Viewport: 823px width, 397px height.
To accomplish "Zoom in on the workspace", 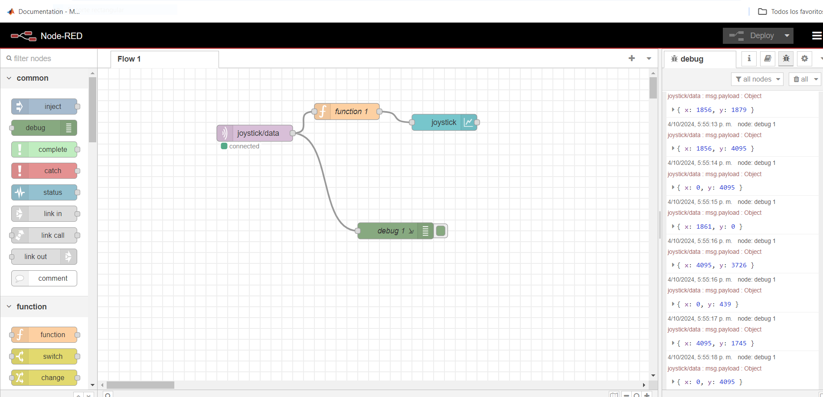I will [x=647, y=395].
